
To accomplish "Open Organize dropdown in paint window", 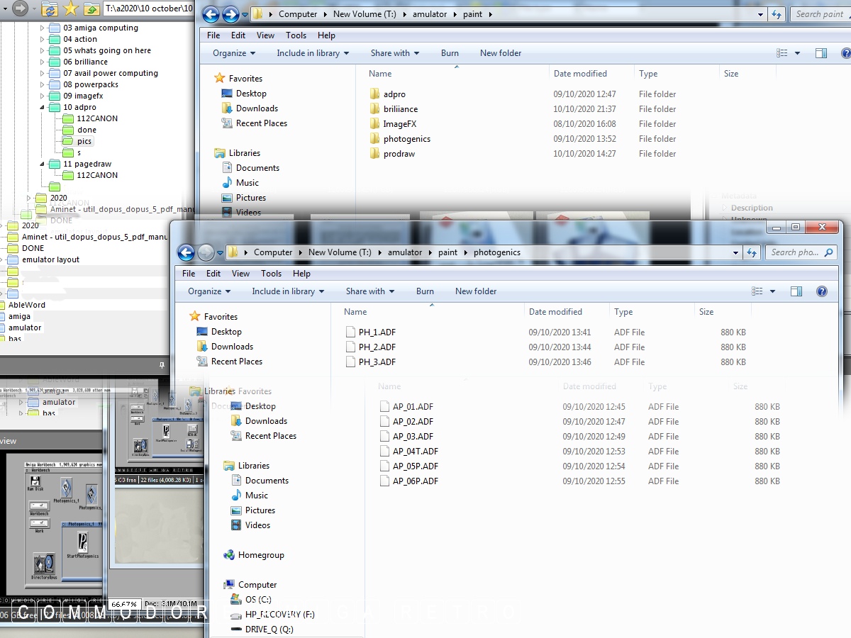I will [x=233, y=53].
